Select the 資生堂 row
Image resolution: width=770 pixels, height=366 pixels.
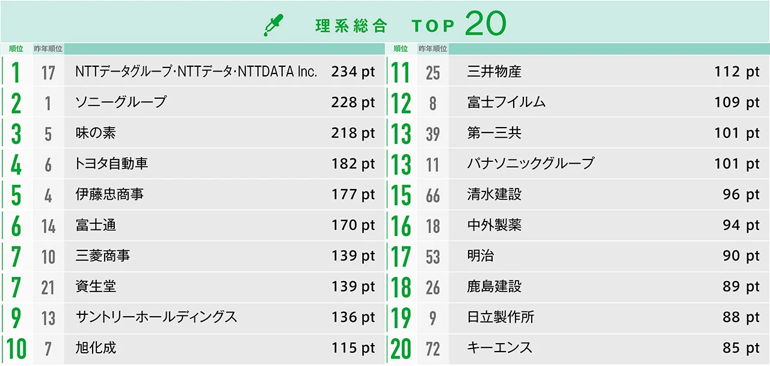[x=96, y=287]
